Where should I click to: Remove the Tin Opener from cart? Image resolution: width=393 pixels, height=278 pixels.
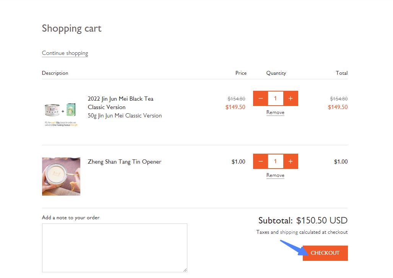click(275, 175)
